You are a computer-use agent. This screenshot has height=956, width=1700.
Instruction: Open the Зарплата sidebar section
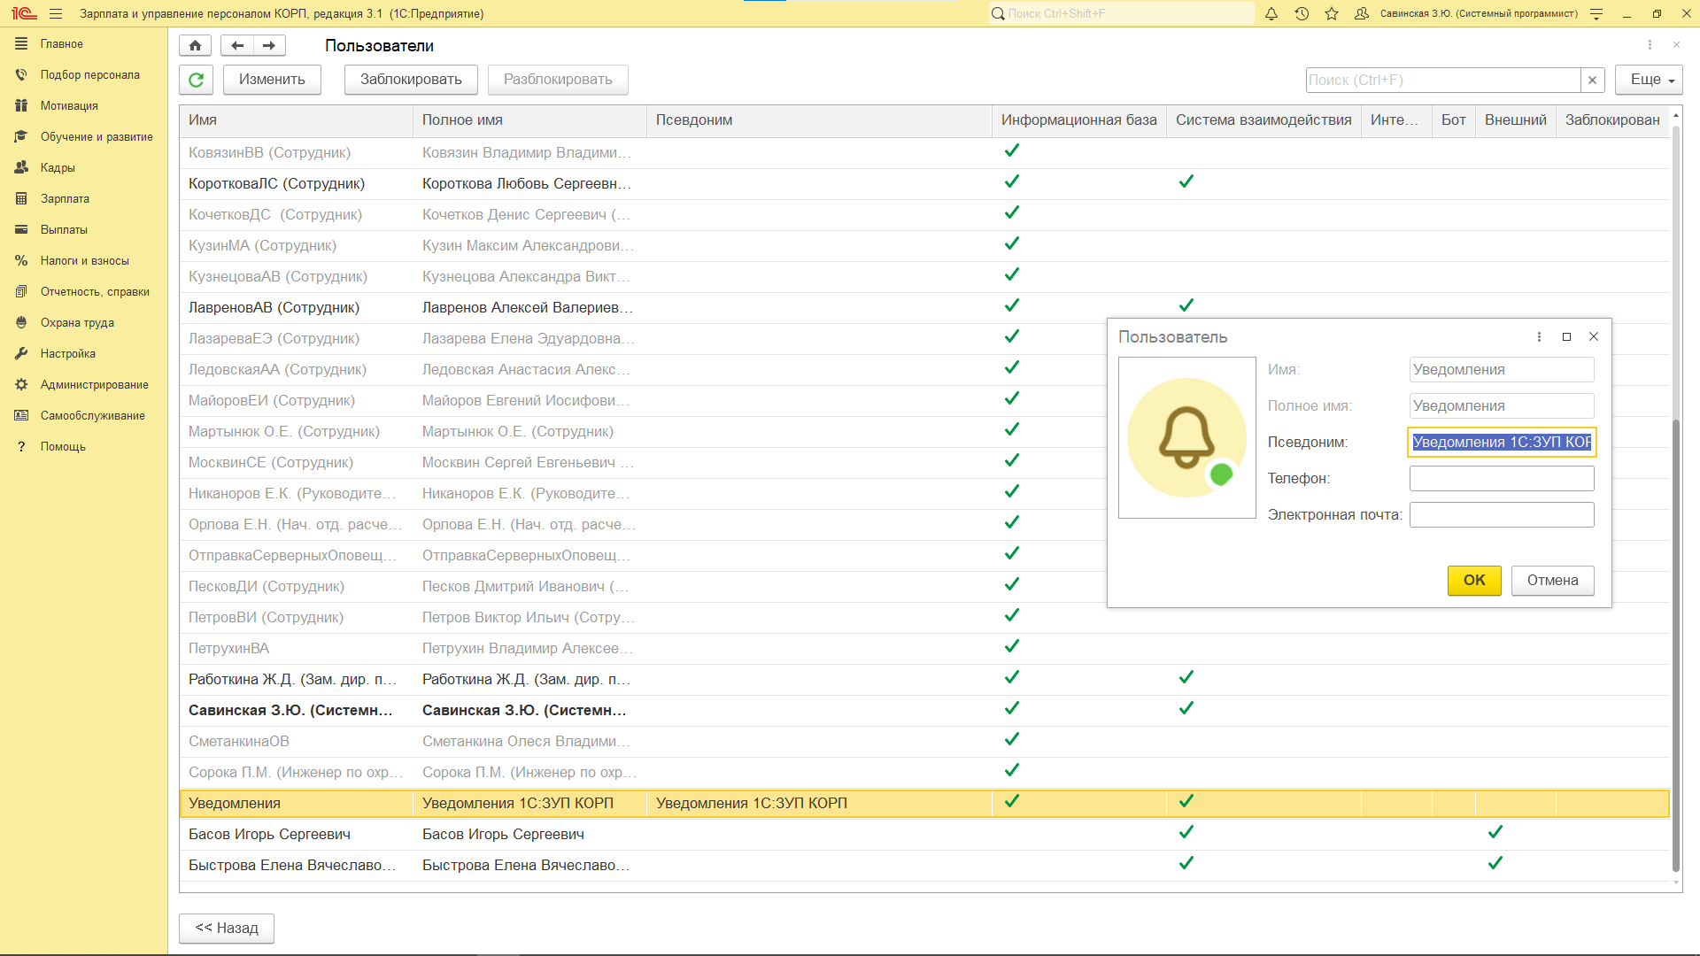[x=65, y=198]
